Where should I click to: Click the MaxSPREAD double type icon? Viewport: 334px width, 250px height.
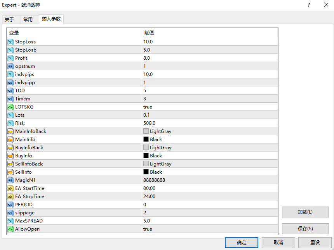[10, 221]
